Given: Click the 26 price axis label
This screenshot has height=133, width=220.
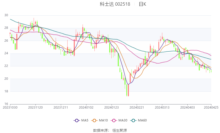Looking at the screenshot, I should 6,41.
